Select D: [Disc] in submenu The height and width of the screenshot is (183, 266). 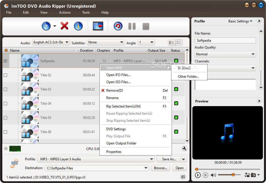pos(189,68)
